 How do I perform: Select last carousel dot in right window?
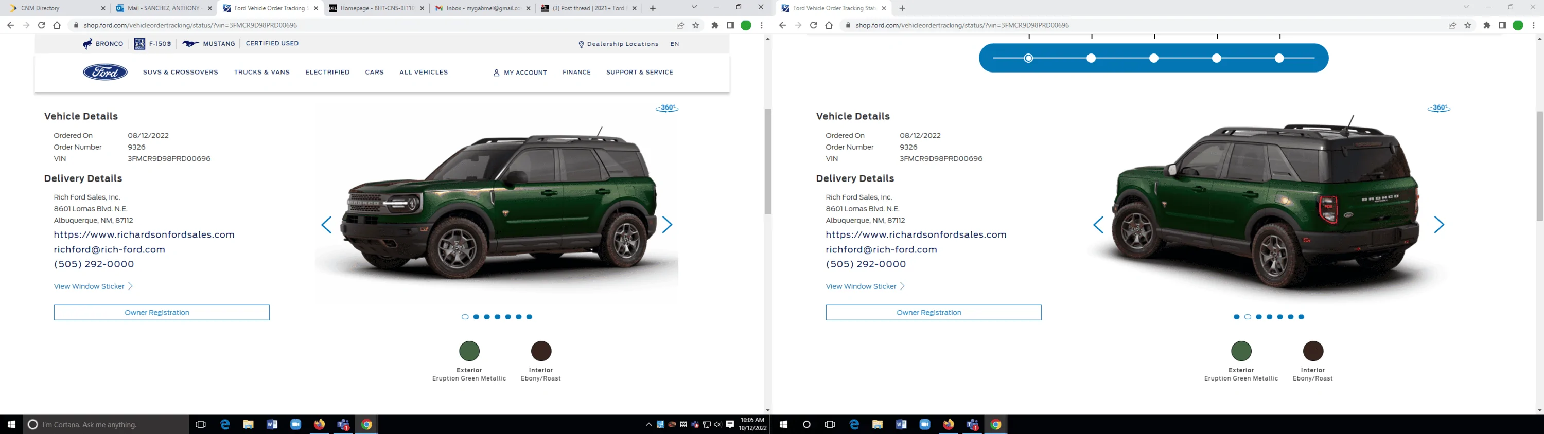(x=1301, y=317)
